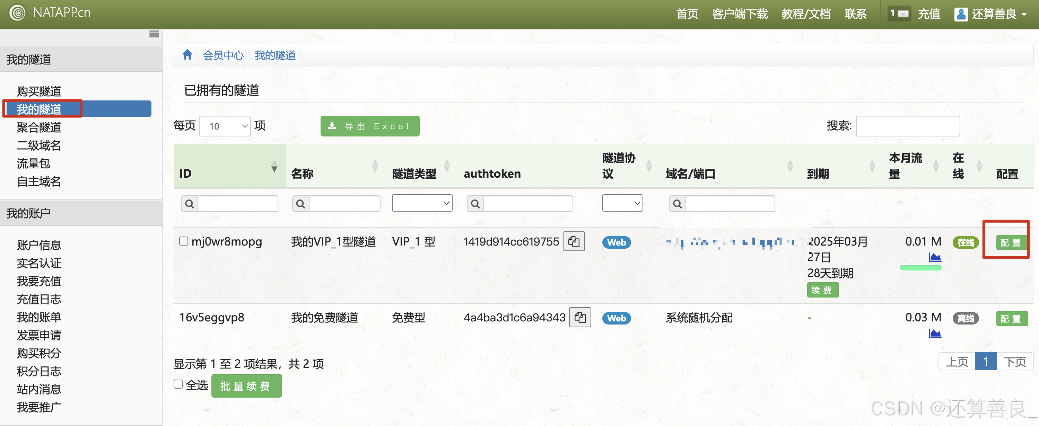Open traffic chart for mj0wr8mopg tunnel
Viewport: 1039px width, 426px height.
tap(935, 257)
